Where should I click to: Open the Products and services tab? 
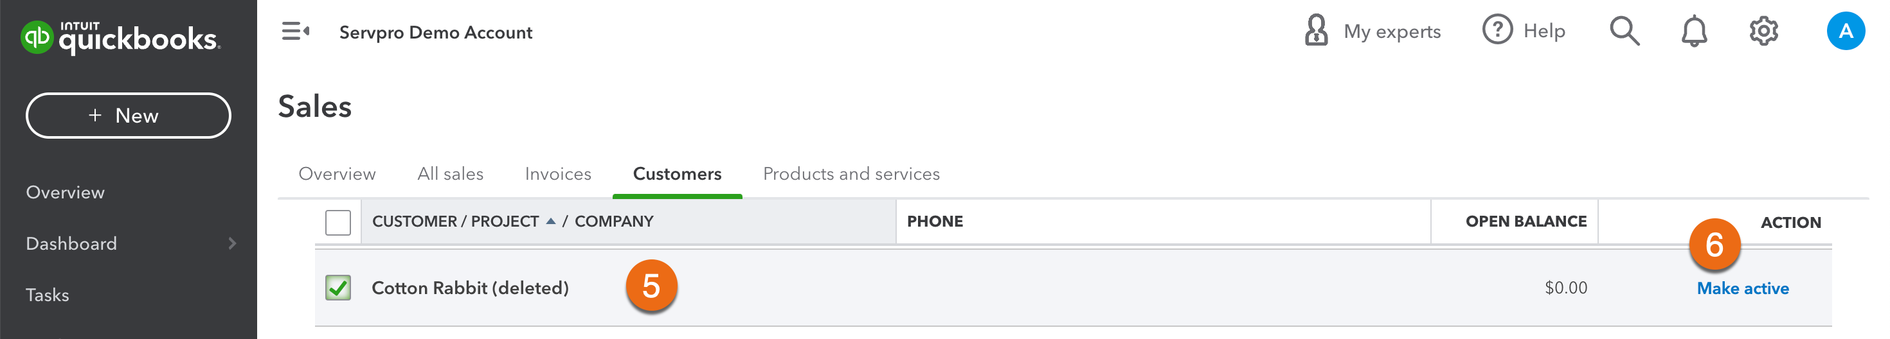point(851,174)
